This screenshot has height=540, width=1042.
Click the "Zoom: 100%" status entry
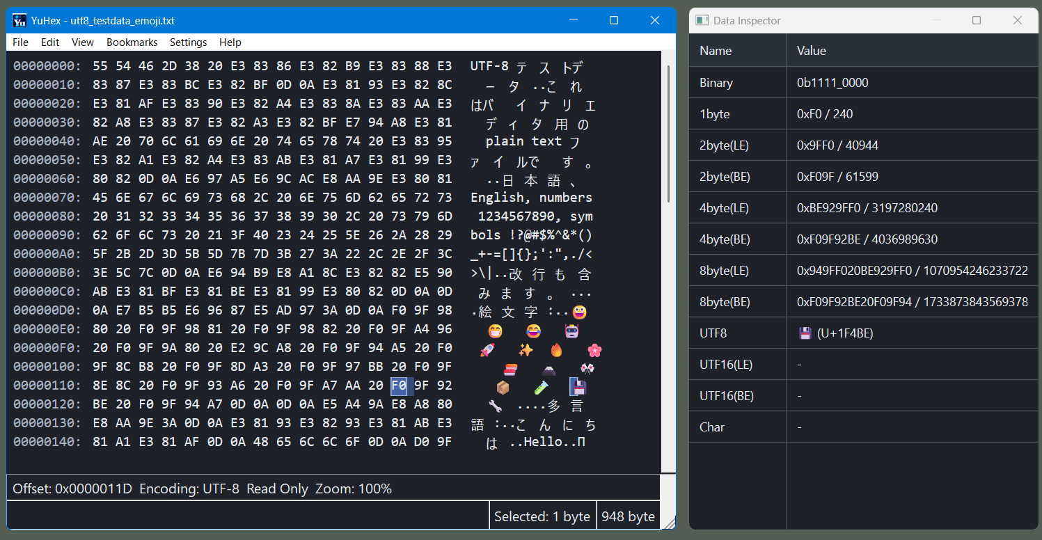point(354,489)
